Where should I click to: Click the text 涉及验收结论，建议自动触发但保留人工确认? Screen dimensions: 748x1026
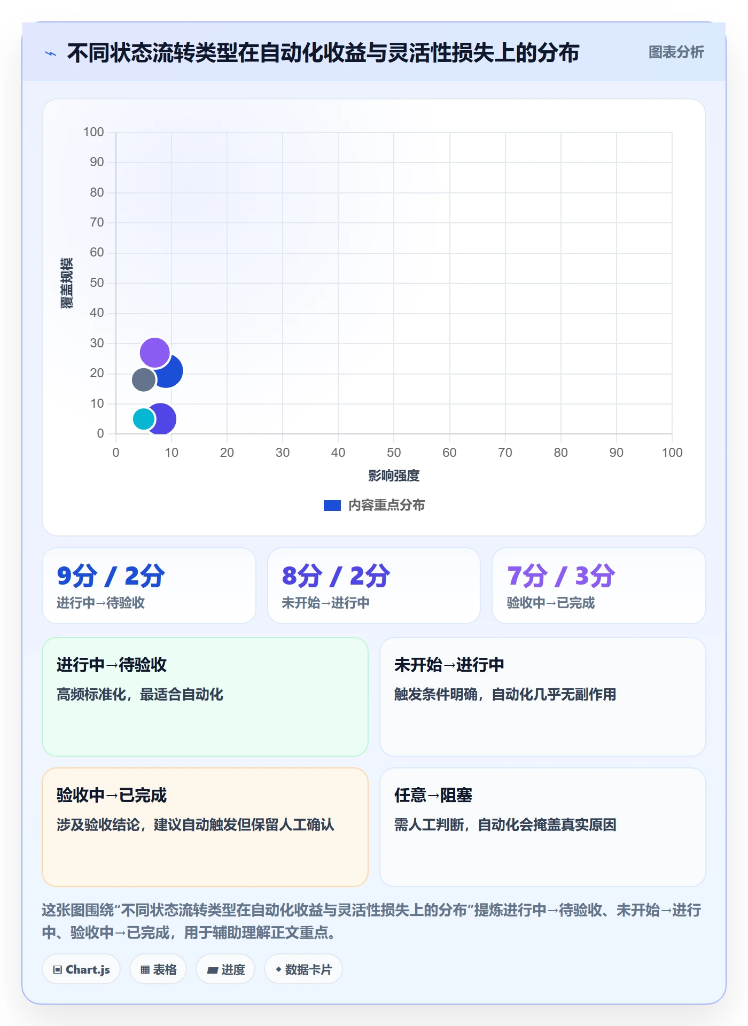click(x=196, y=825)
